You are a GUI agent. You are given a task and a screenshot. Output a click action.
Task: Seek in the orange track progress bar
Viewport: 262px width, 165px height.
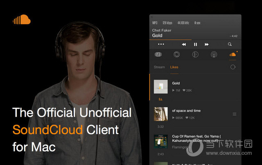click(195, 40)
